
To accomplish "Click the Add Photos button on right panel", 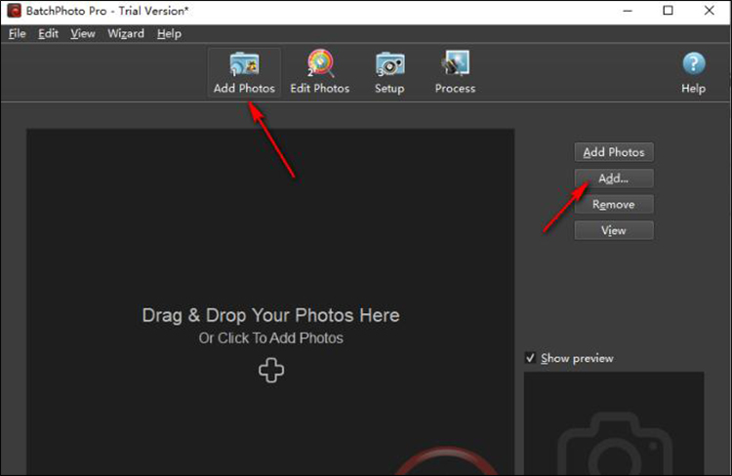I will pos(614,152).
